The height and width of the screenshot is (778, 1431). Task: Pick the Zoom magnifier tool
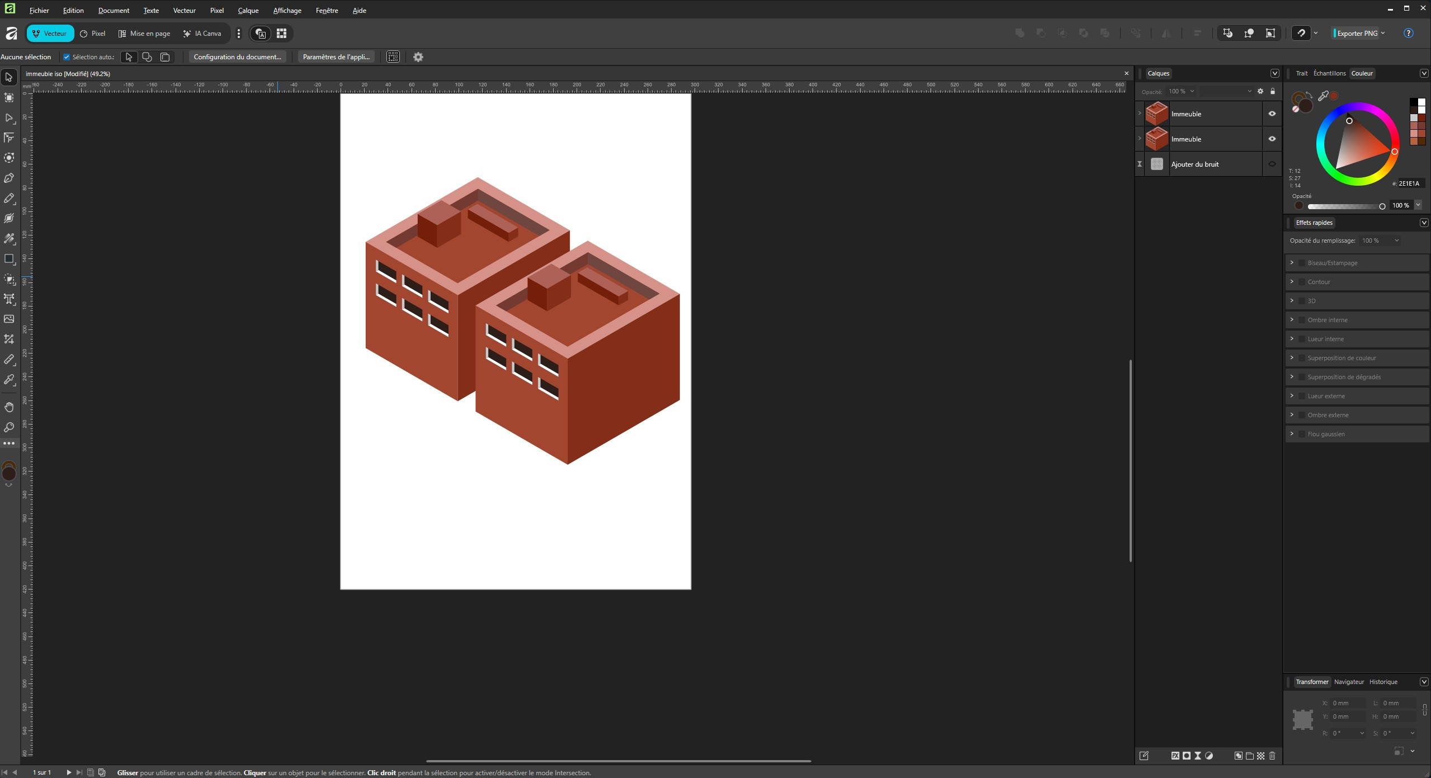9,427
